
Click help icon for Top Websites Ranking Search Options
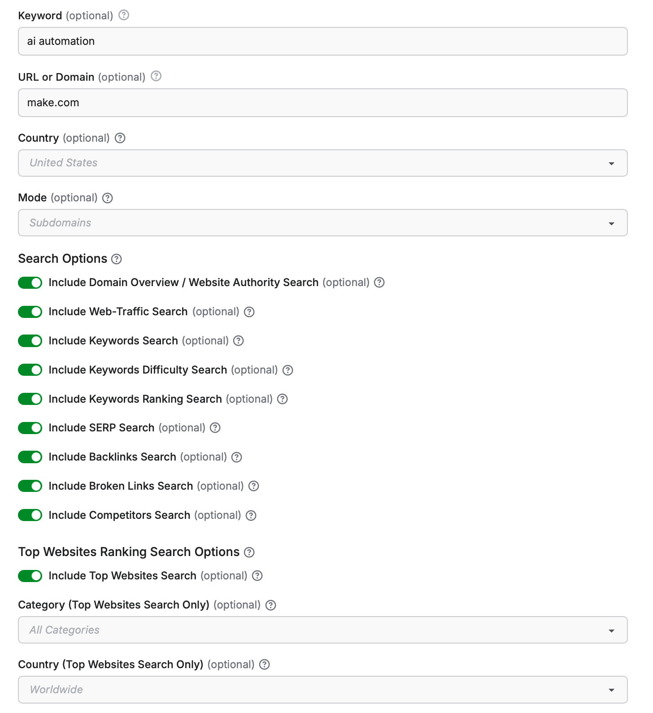[249, 552]
